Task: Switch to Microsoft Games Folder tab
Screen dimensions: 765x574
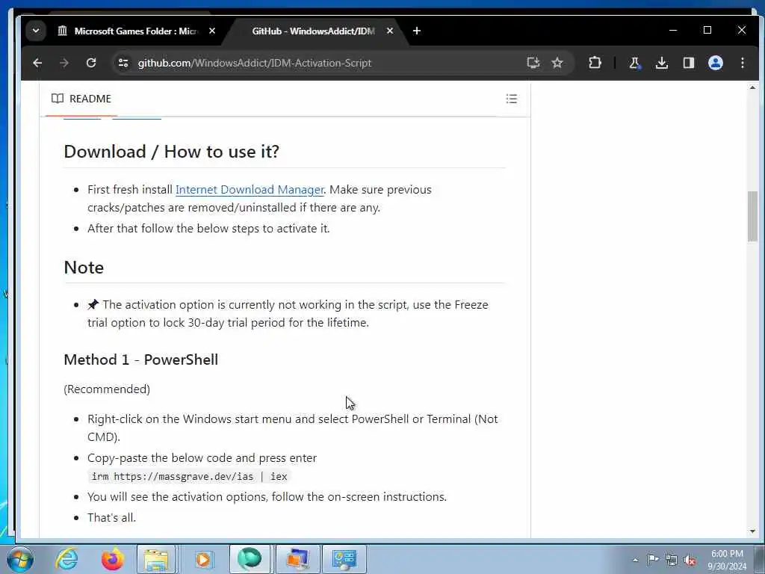Action: tap(136, 31)
